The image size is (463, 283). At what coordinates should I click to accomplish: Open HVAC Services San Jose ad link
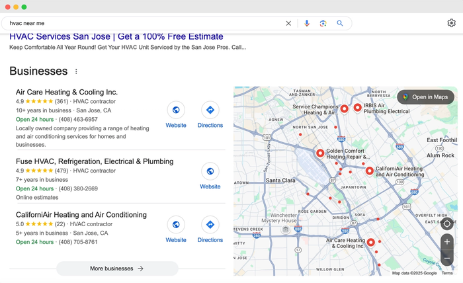(116, 36)
